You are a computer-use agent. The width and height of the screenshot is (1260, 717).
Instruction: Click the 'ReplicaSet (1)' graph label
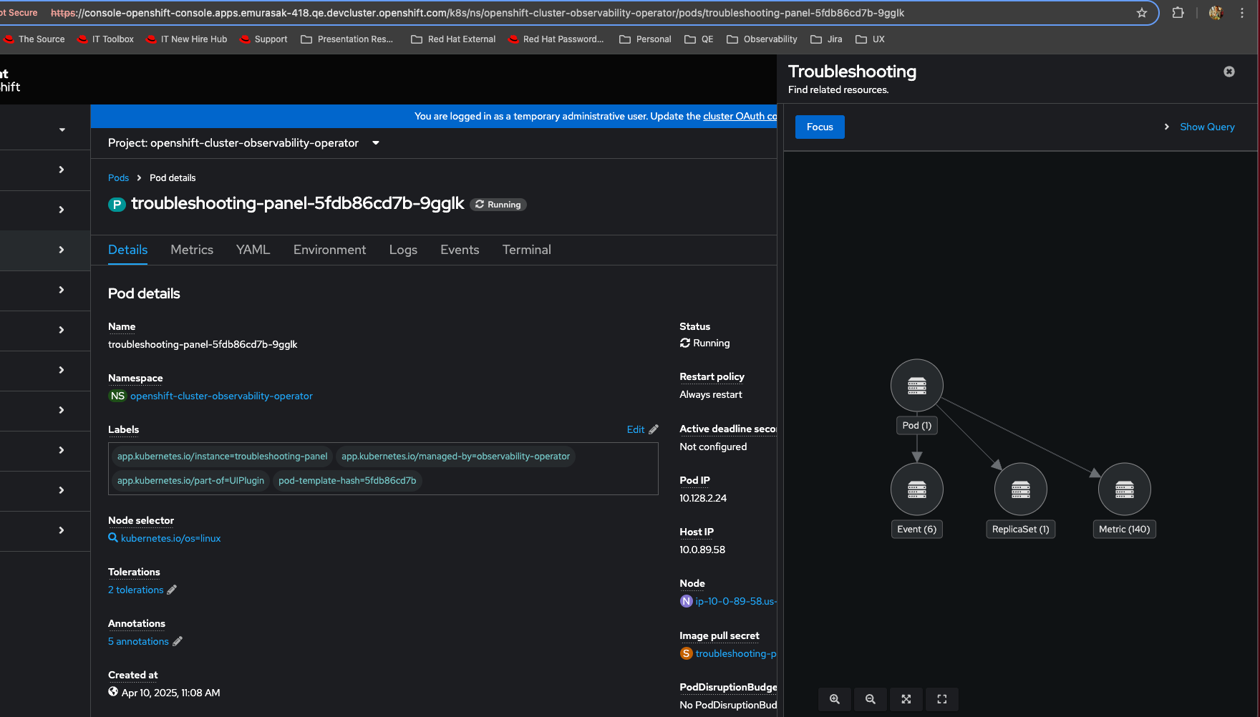[1021, 530]
